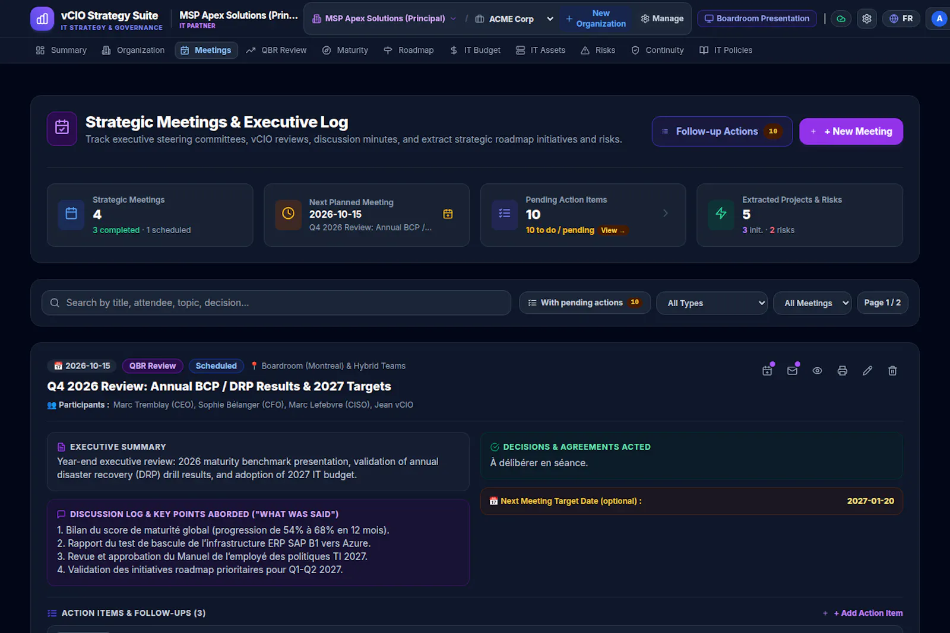Select the Meetings tab
Viewport: 950px width, 633px height.
(206, 50)
